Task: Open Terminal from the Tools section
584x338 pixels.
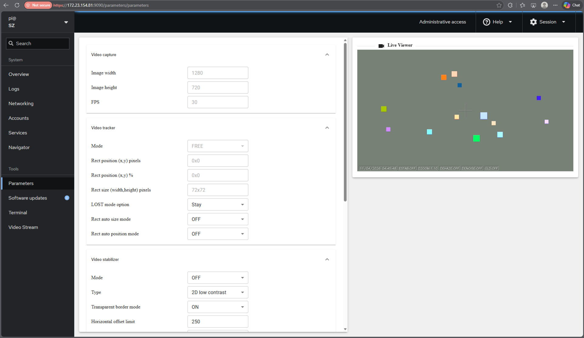Action: point(18,212)
